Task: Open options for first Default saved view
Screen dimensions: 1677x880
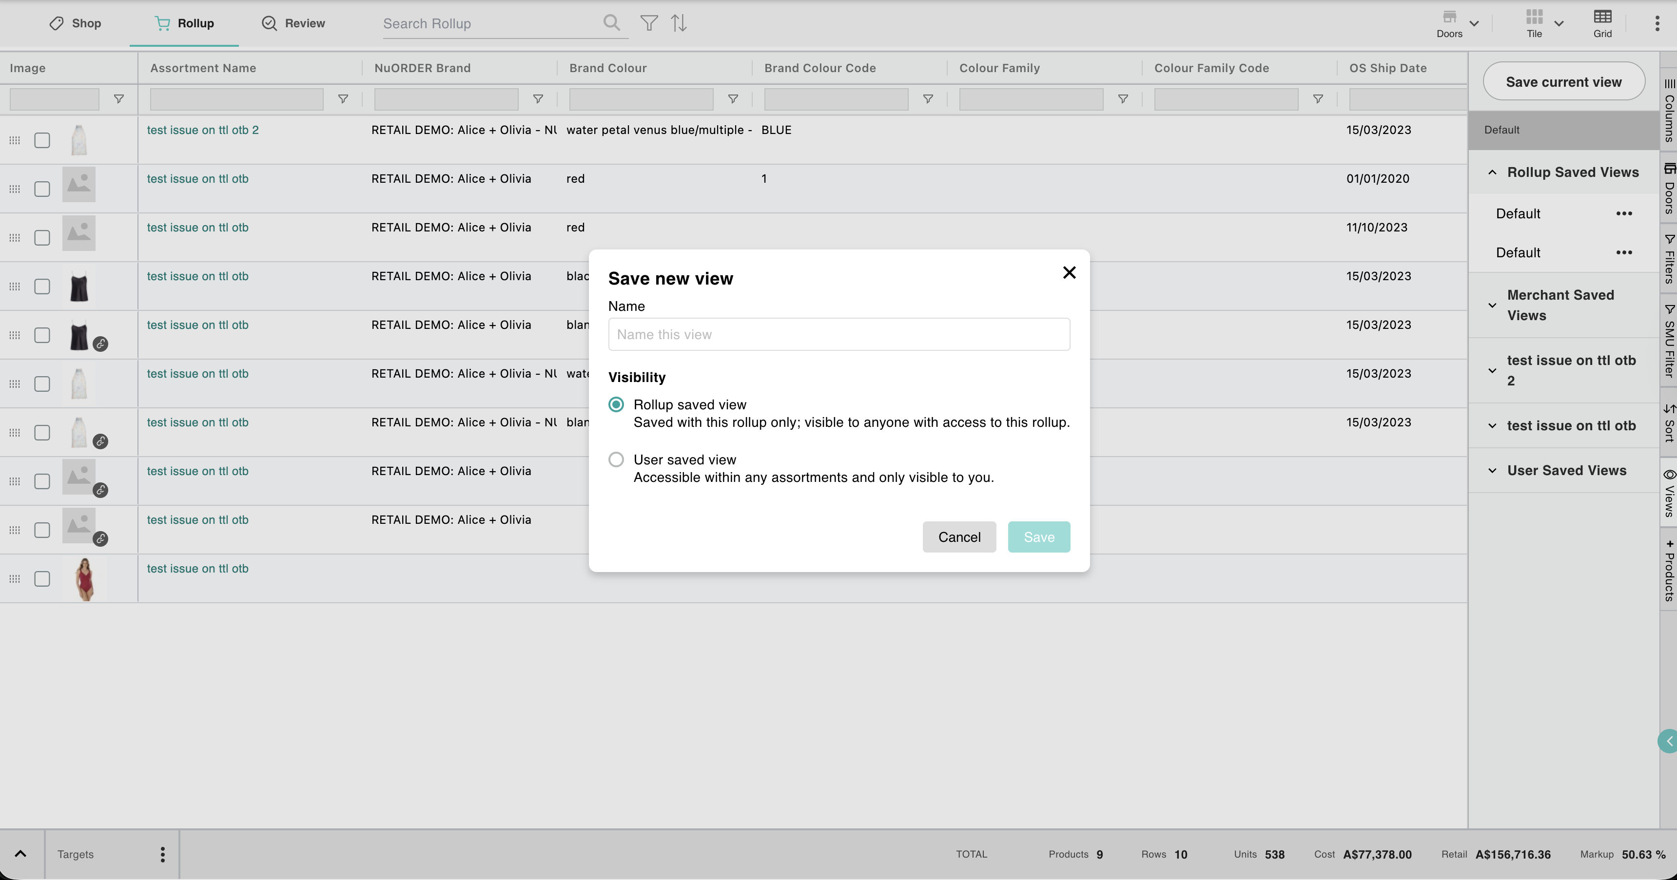Action: click(x=1623, y=213)
